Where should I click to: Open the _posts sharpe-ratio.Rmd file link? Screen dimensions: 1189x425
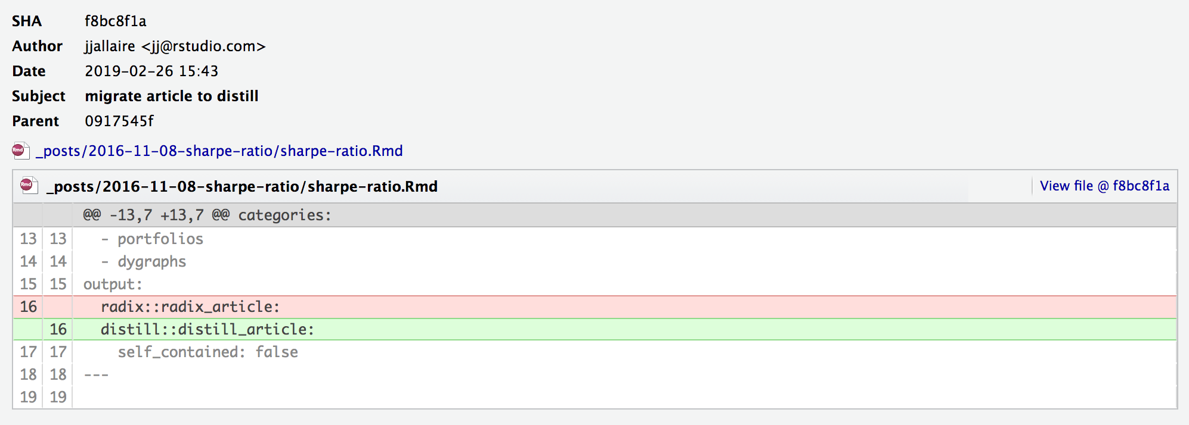(219, 151)
